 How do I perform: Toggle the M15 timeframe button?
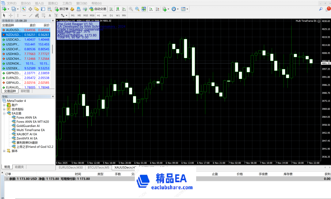pos(86,15)
